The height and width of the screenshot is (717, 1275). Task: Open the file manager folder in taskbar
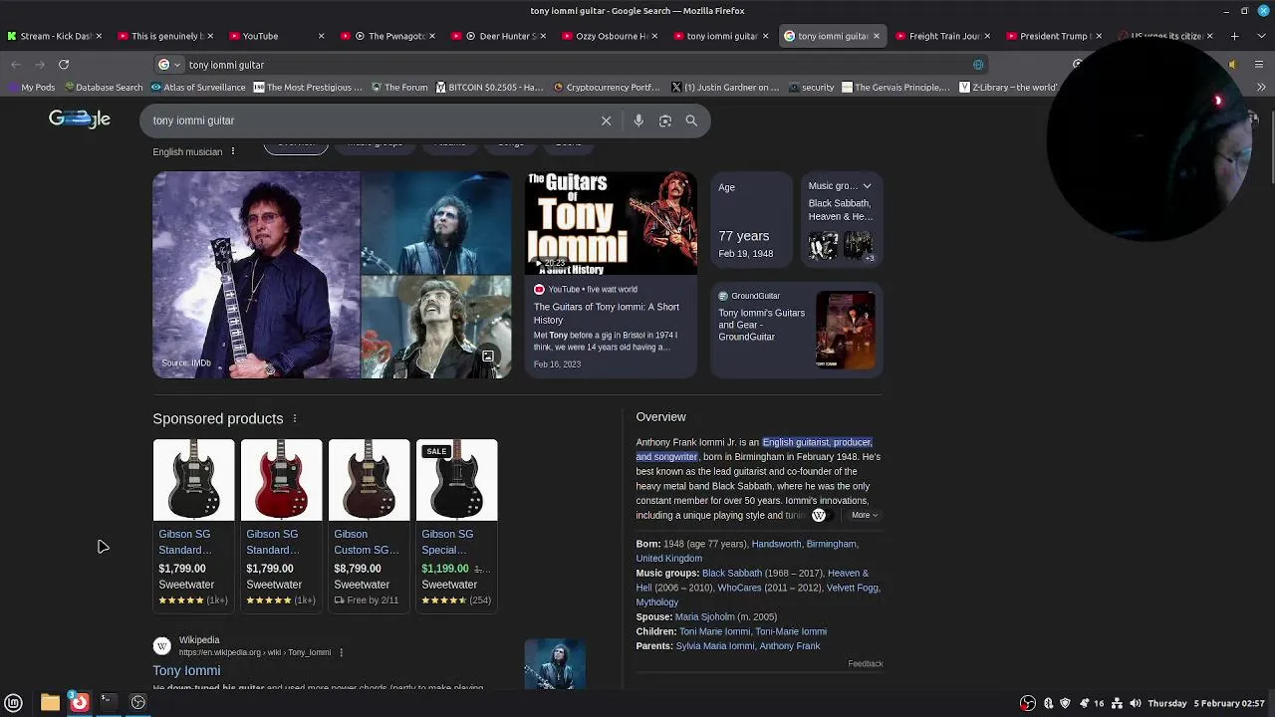point(50,702)
